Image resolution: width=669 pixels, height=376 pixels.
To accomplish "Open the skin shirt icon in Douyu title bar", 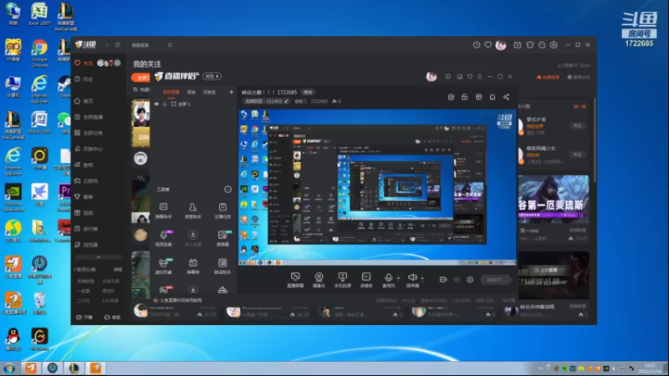I will 530,45.
